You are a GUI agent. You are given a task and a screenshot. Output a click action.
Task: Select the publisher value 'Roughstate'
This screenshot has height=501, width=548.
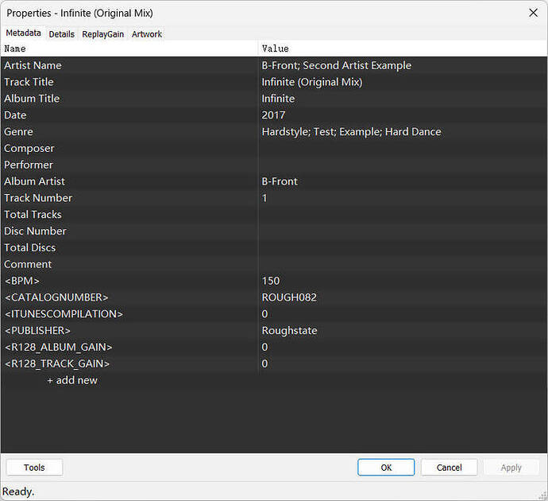click(x=289, y=331)
